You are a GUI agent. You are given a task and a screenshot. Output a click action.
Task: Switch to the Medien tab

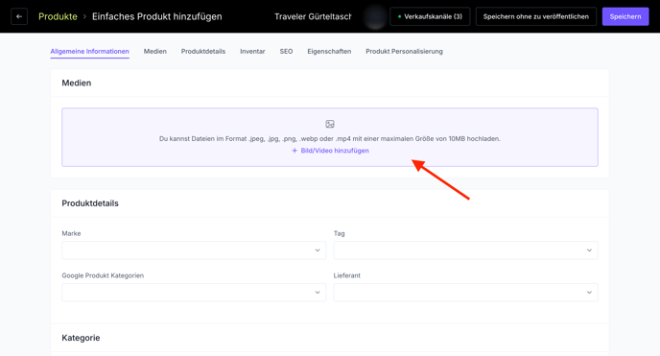[x=154, y=52]
